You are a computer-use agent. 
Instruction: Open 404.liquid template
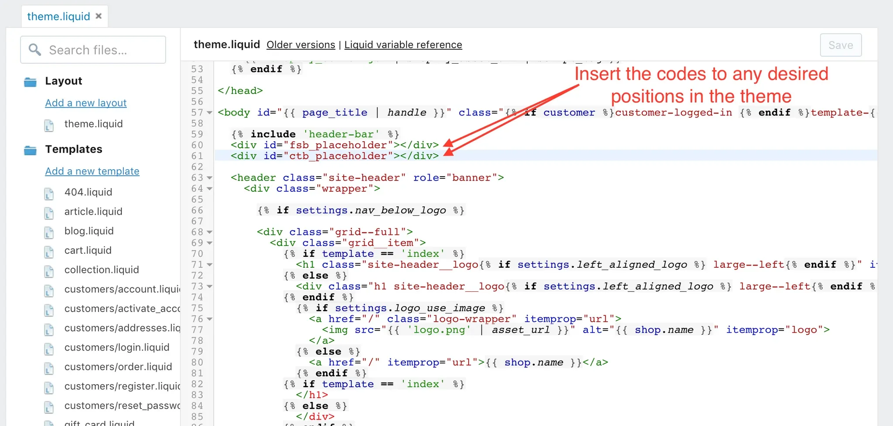click(89, 192)
